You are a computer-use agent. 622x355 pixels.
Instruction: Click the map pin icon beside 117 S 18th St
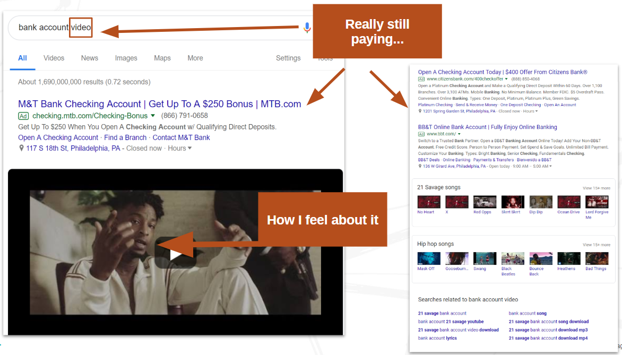[21, 149]
